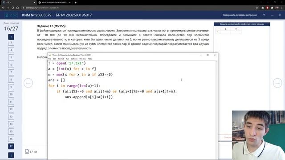Image resolution: width=285 pixels, height=160 pixels.
Task: Jump to task 13 in sidebar
Action: click(x=11, y=116)
